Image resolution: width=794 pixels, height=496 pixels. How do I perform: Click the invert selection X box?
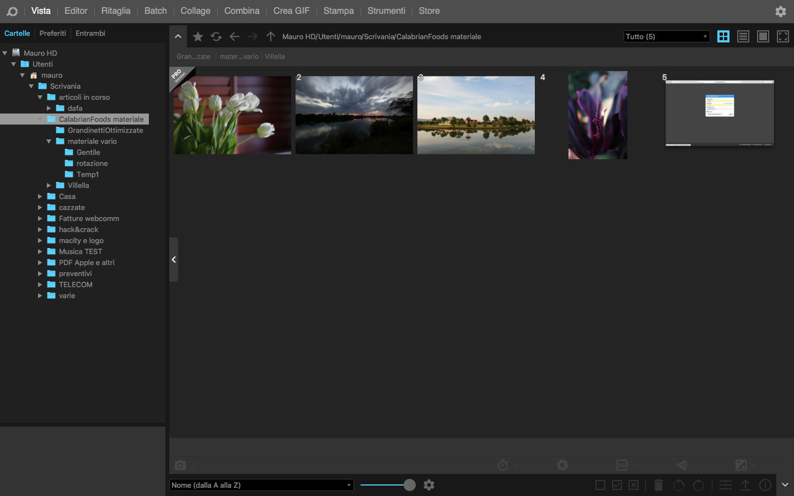pyautogui.click(x=634, y=485)
